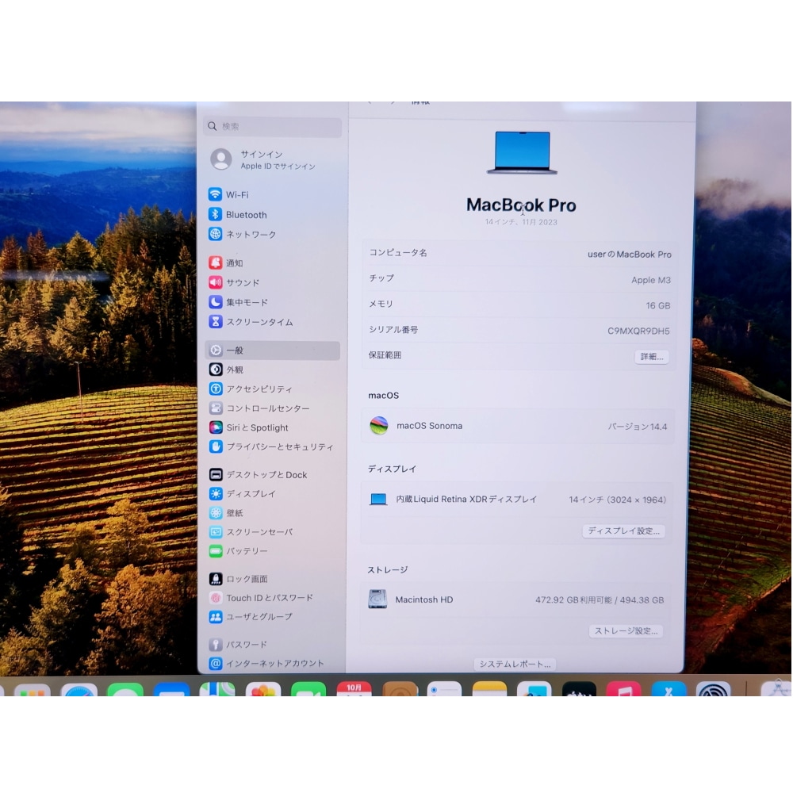Open Touch ID とパスワード settings
The height and width of the screenshot is (793, 793).
tap(269, 598)
